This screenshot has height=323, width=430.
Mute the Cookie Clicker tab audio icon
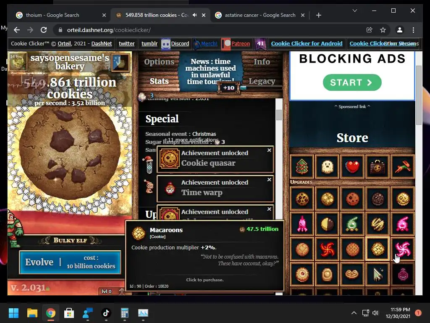(x=195, y=15)
